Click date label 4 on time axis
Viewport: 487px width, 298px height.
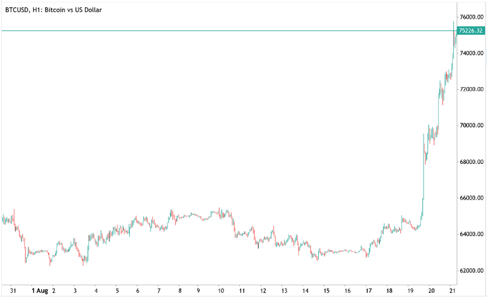(x=96, y=291)
